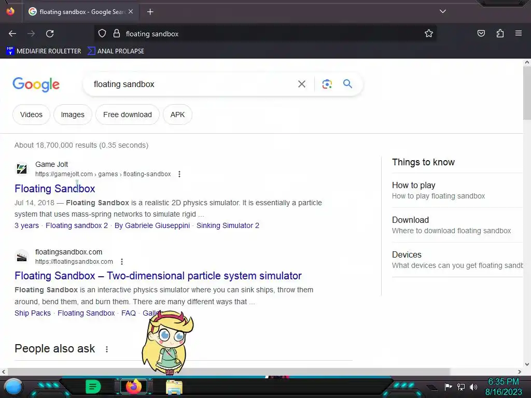Reload the current page

click(x=50, y=34)
